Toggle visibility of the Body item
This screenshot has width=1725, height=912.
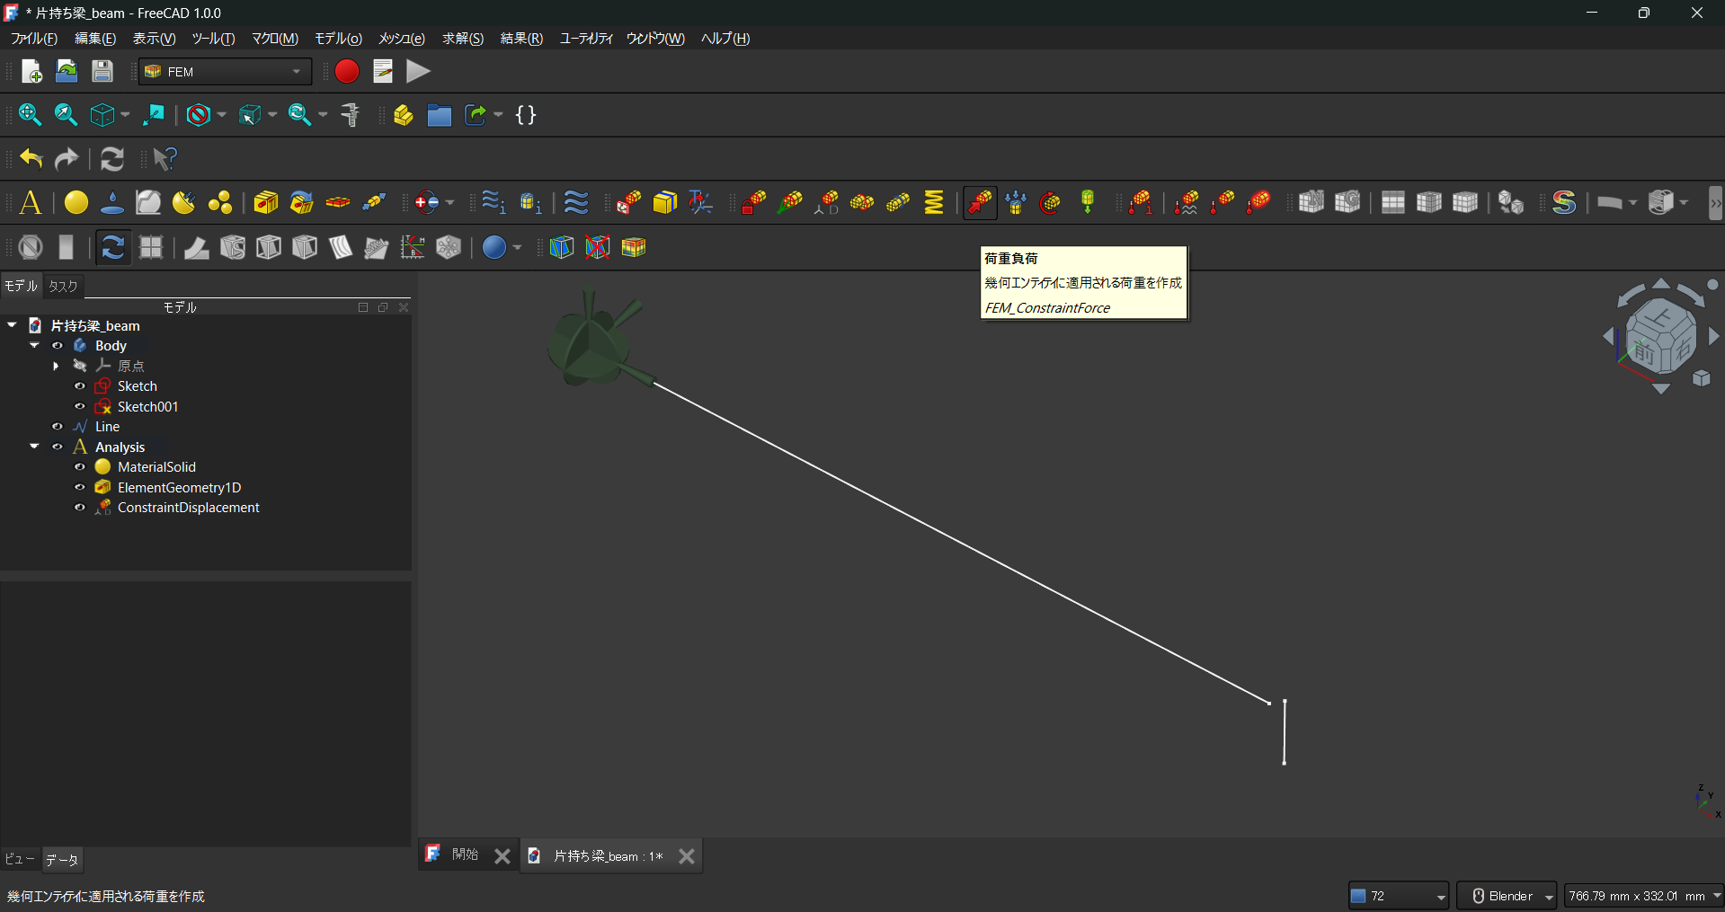(x=58, y=346)
